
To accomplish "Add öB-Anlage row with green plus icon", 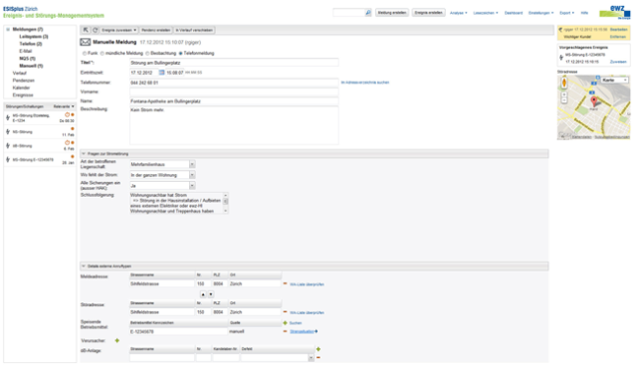I will [318, 349].
